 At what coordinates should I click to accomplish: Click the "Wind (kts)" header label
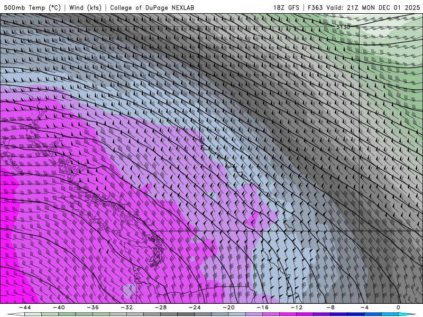85,7
